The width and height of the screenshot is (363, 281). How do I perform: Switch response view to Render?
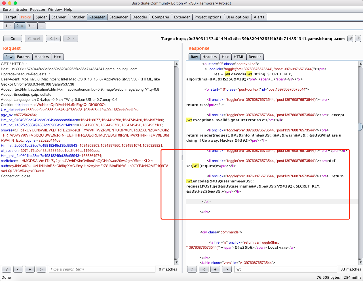pos(255,57)
